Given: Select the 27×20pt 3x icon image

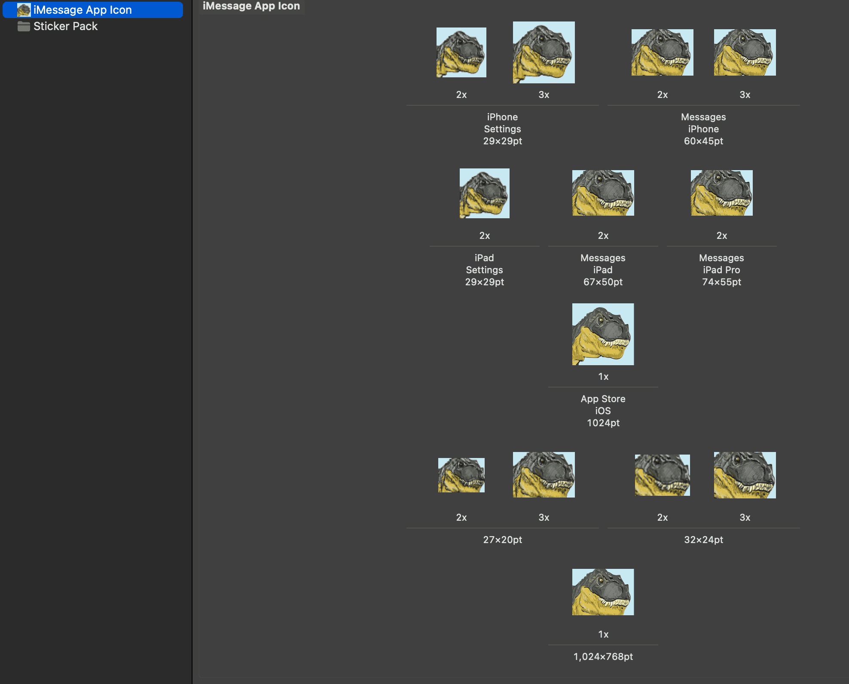Looking at the screenshot, I should pos(544,475).
